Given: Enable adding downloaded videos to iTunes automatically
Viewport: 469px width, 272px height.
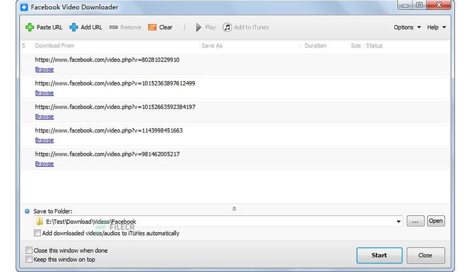Looking at the screenshot, I should coord(38,233).
